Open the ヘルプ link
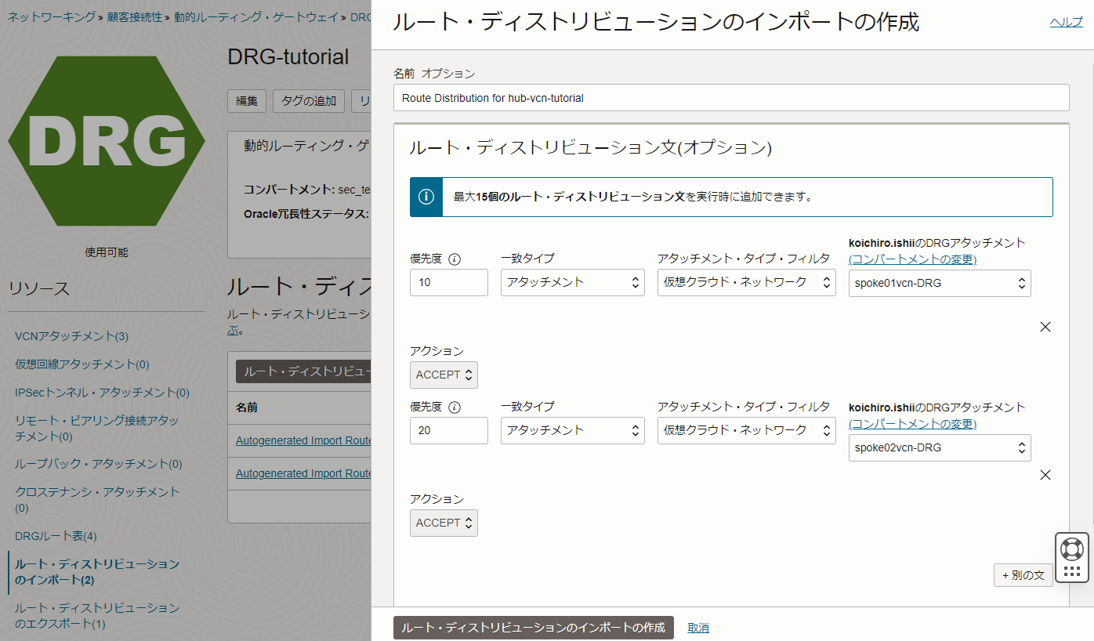This screenshot has height=641, width=1094. tap(1066, 22)
